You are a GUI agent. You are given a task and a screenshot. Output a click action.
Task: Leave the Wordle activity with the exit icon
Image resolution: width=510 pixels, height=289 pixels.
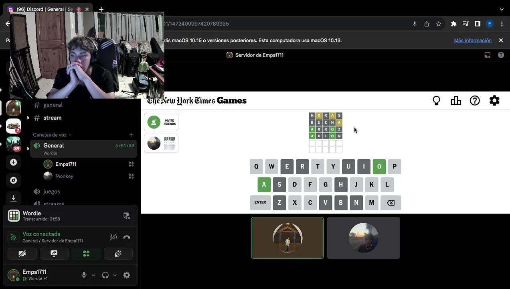pos(127,216)
